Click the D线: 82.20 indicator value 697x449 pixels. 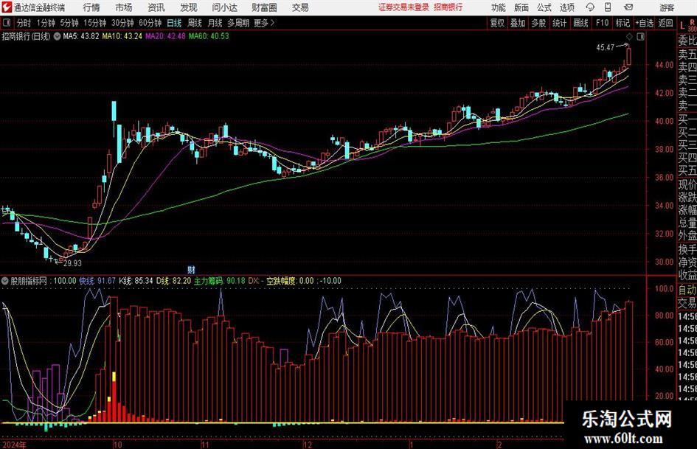[x=173, y=281]
